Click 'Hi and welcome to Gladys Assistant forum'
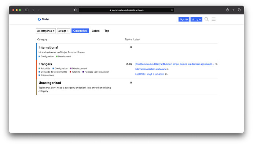Viewport: 253px width, 145px height. click(62, 52)
